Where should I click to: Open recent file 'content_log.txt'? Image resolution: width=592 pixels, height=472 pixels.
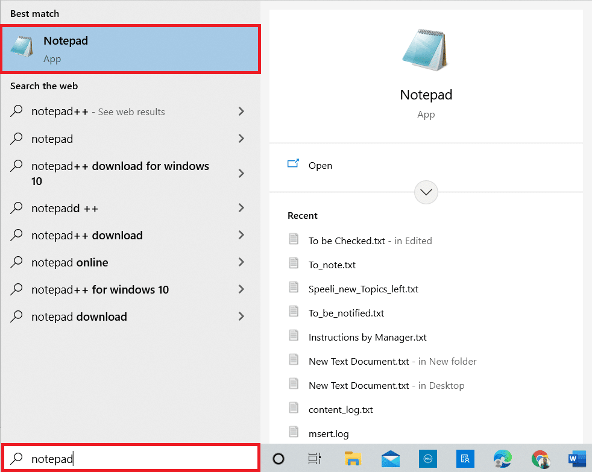[x=341, y=410]
